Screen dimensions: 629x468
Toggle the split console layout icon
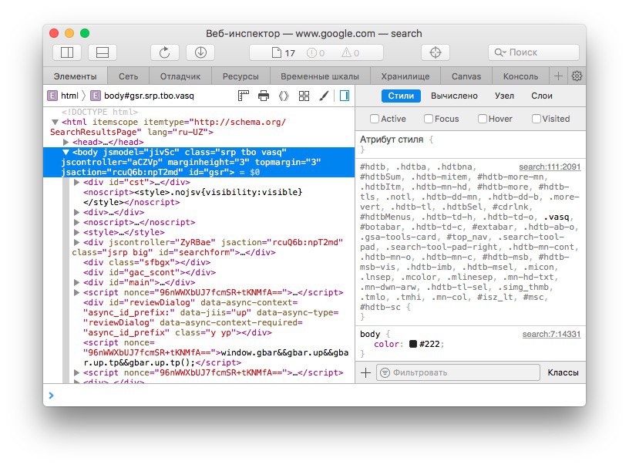click(x=103, y=52)
